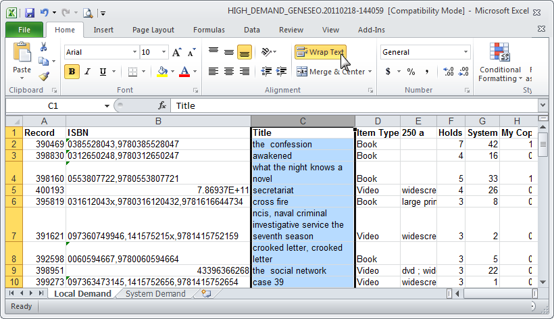Switch to the Formulas tab
554x319 pixels.
(209, 30)
